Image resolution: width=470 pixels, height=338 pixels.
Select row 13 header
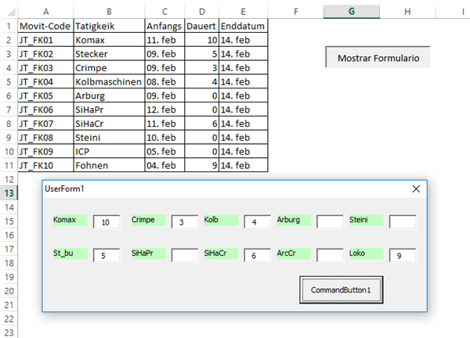pyautogui.click(x=9, y=193)
